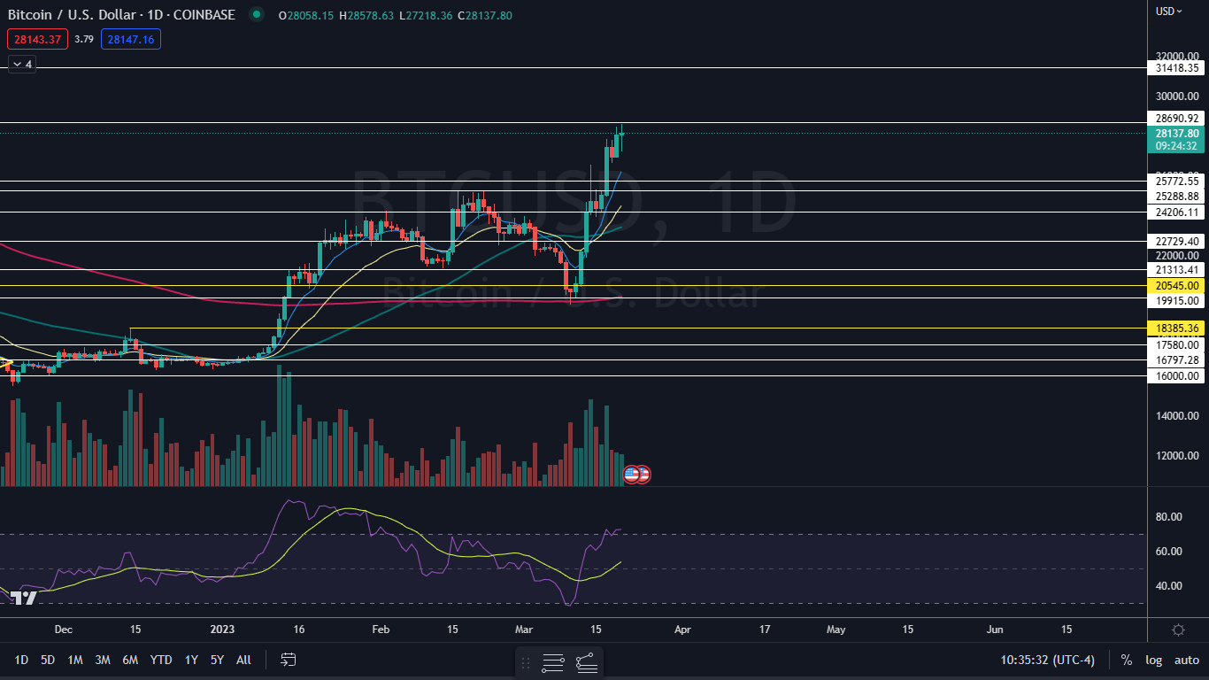Click the 40.00 RSI scale value

click(x=1169, y=585)
